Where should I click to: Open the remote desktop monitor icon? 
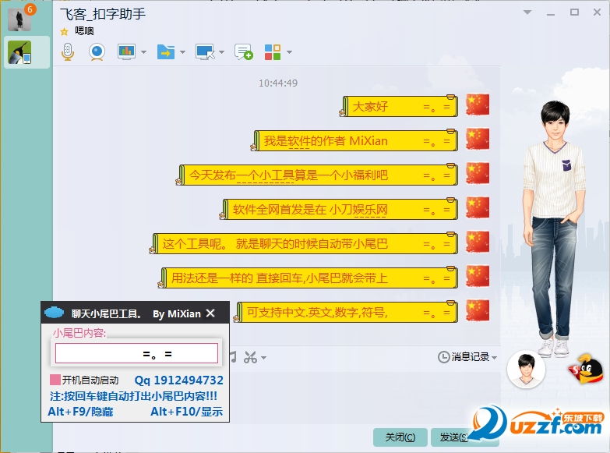click(x=205, y=51)
